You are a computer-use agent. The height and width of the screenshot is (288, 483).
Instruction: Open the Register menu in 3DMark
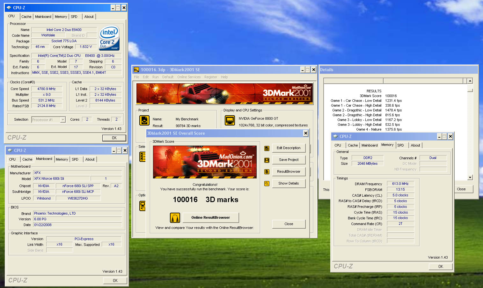[211, 77]
